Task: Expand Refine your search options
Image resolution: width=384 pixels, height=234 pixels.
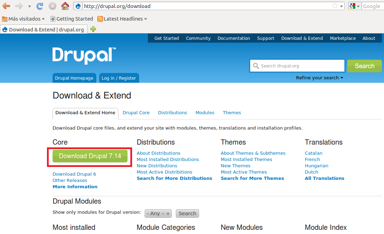Action: 319,78
